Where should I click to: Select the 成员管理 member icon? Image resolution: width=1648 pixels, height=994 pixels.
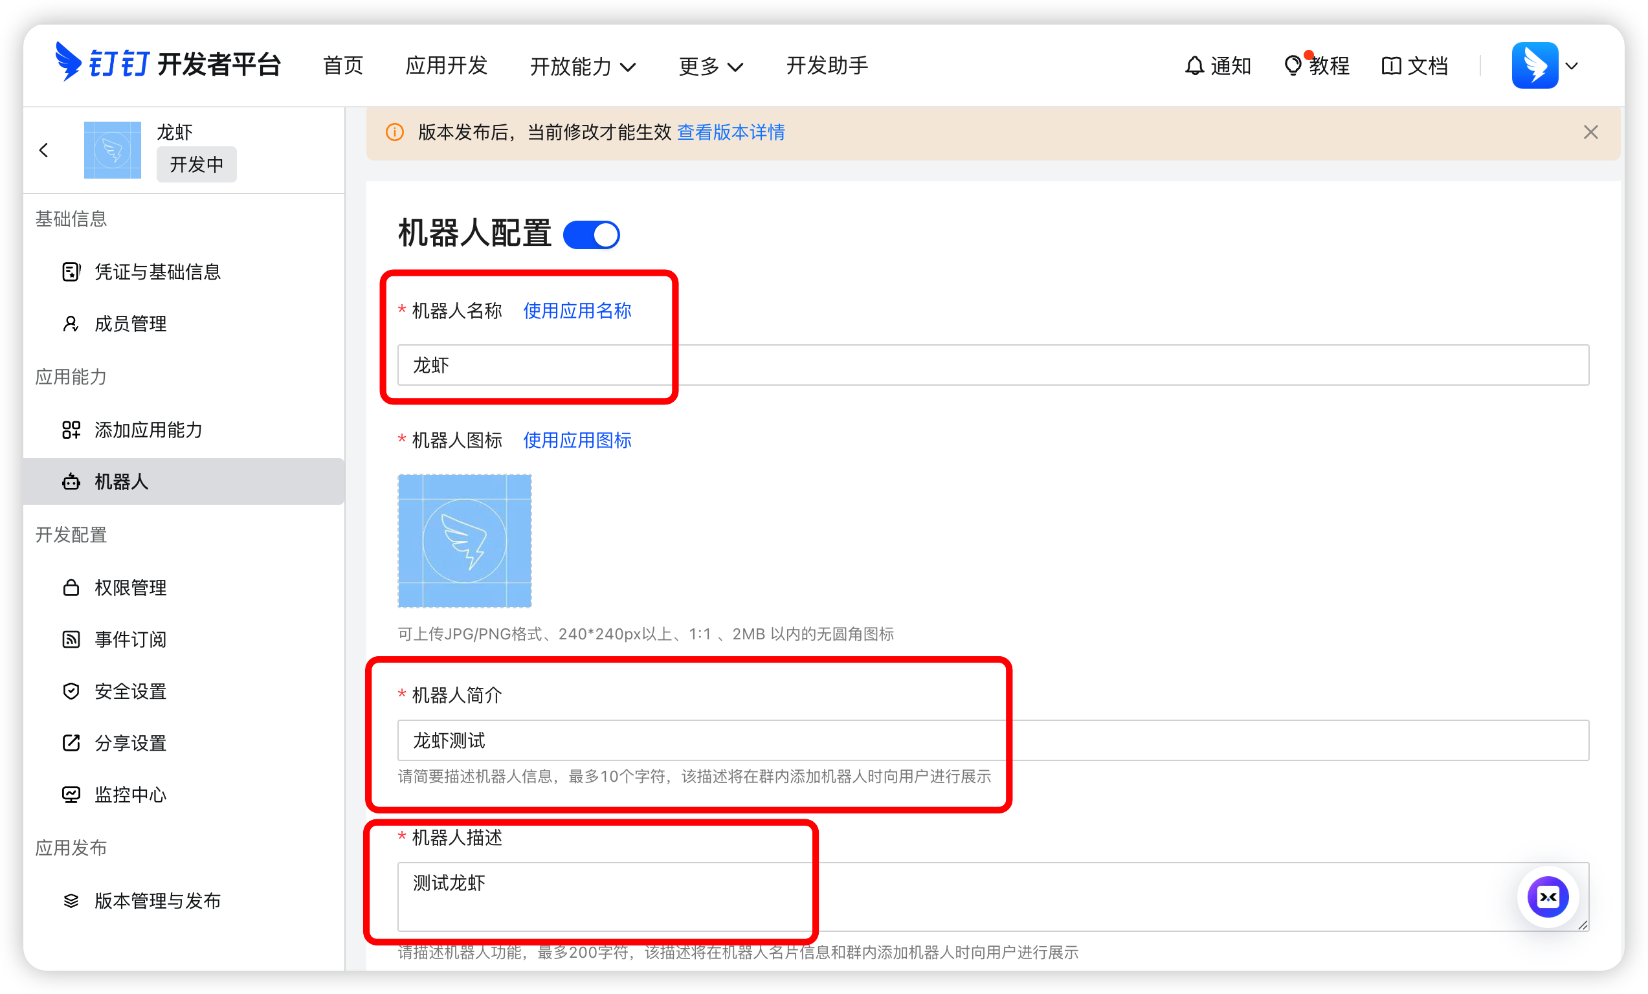pyautogui.click(x=71, y=324)
